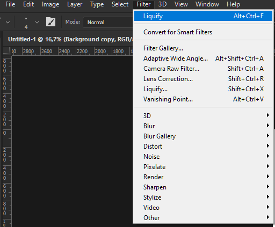
Task: Click the ruler origin corner box
Action: coord(7,51)
